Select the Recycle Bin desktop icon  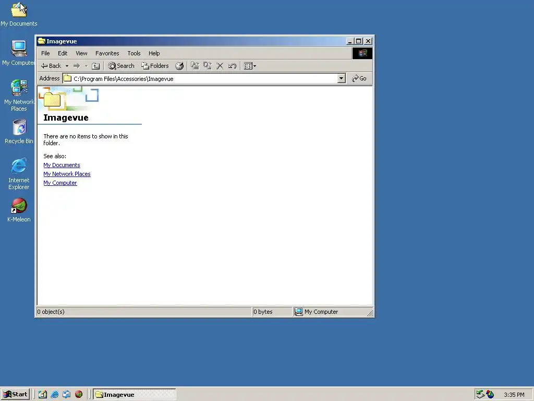(x=19, y=132)
